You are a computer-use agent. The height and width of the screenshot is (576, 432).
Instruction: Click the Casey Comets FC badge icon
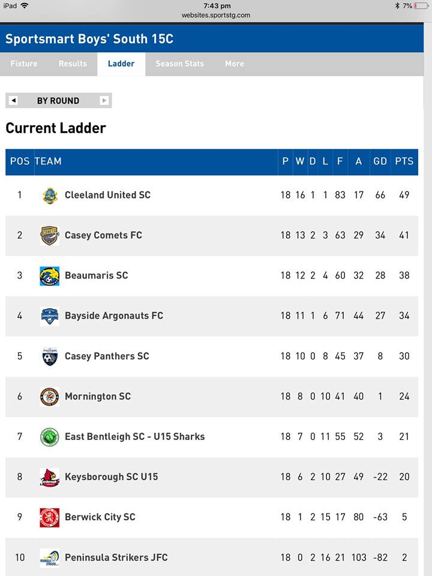click(x=50, y=235)
